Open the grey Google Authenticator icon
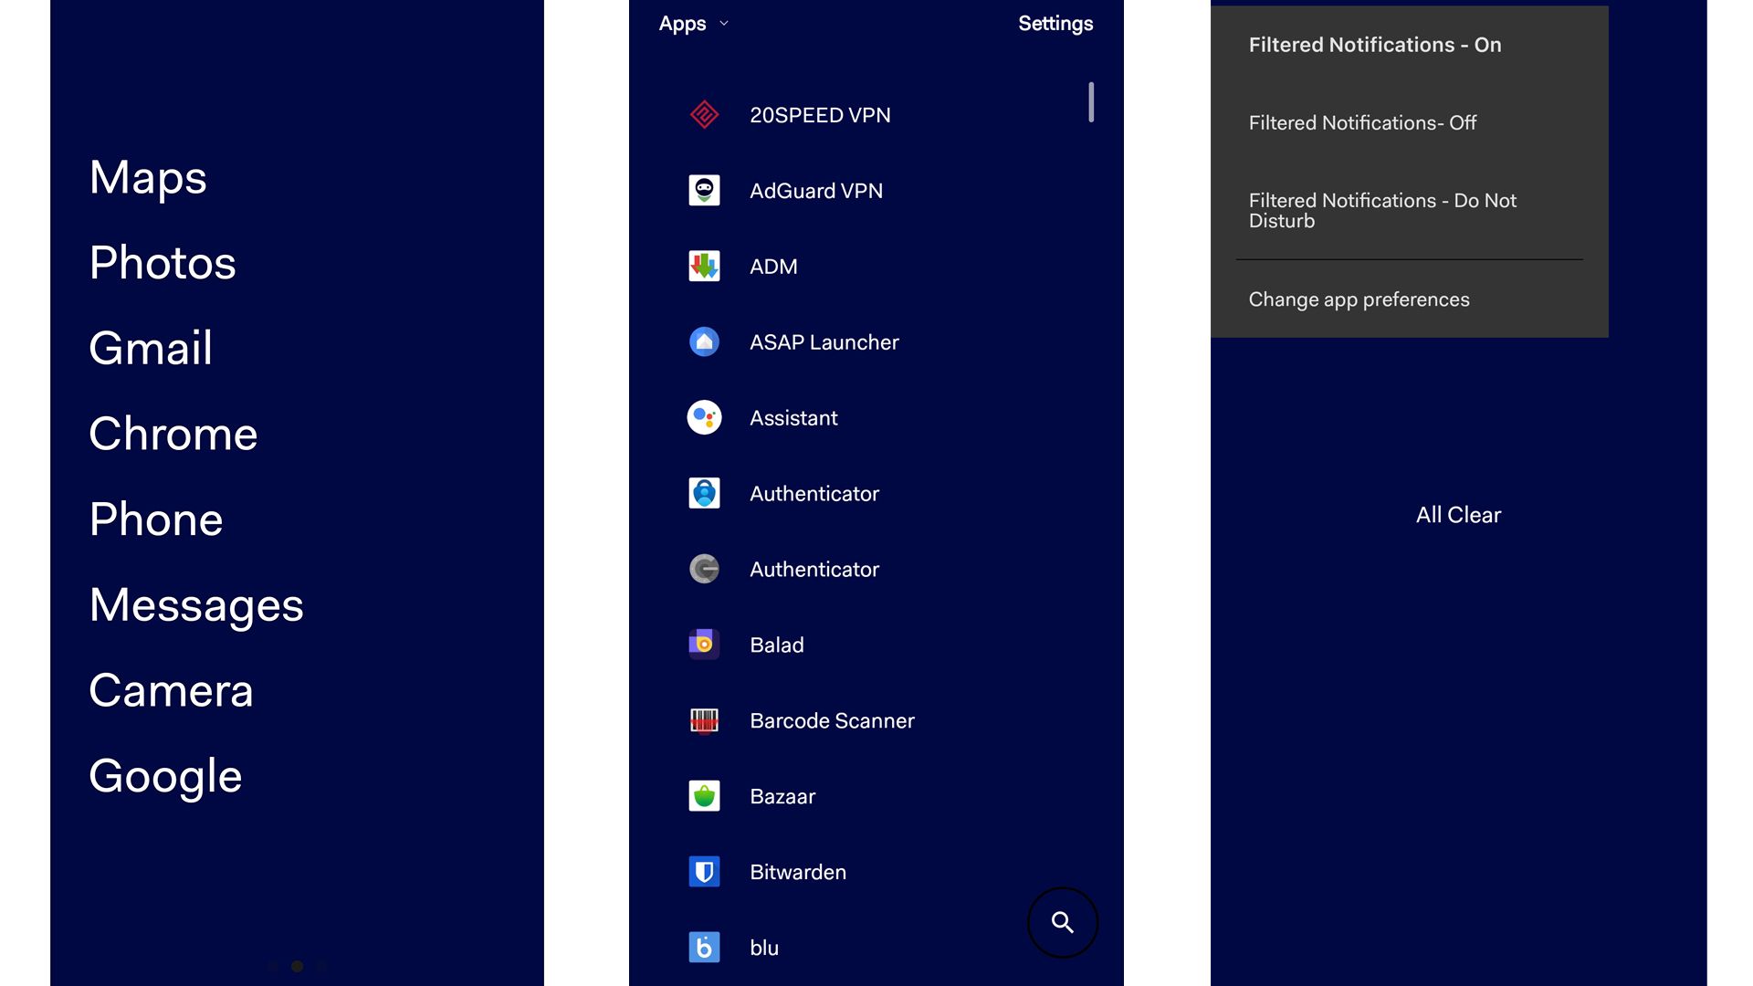 click(x=704, y=570)
